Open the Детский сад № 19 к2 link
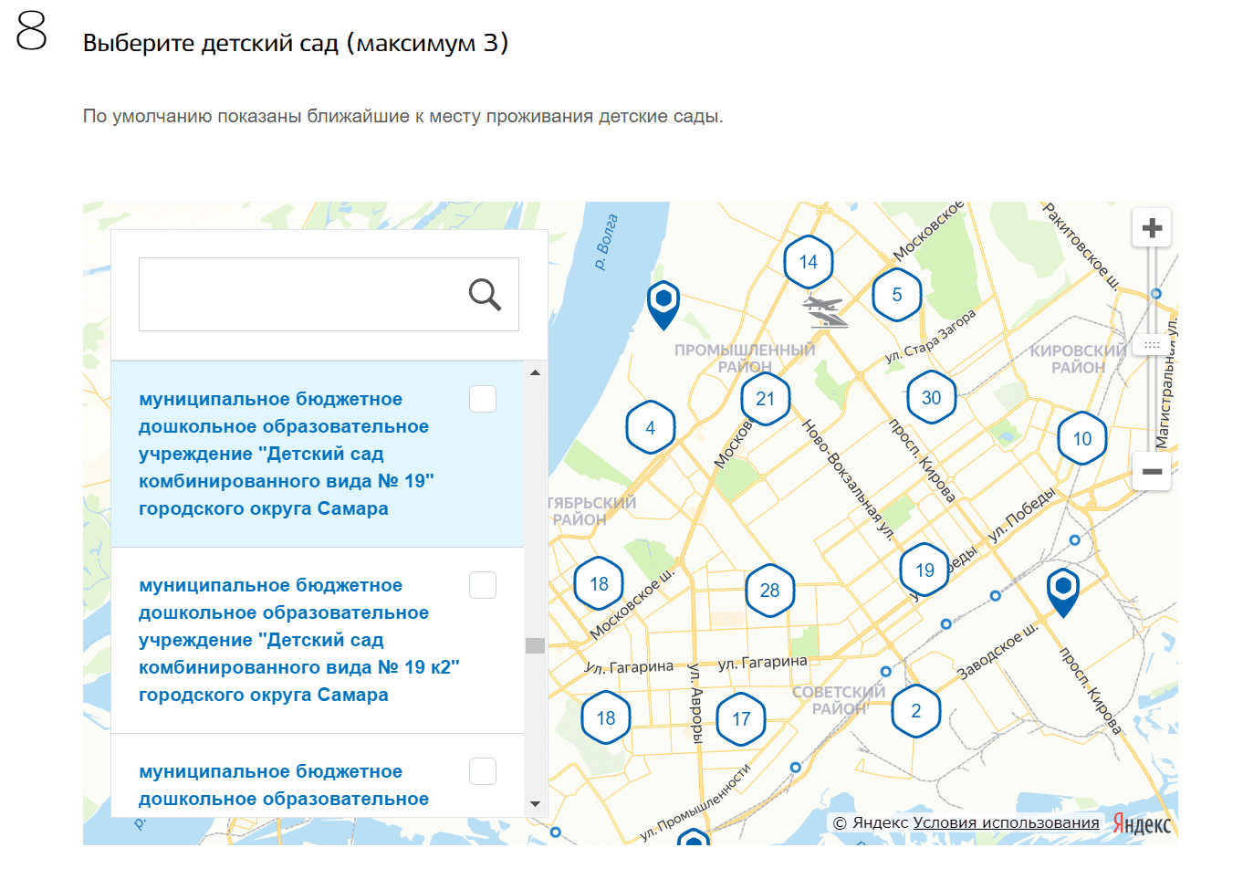Screen dimensions: 1243x879 coord(298,640)
